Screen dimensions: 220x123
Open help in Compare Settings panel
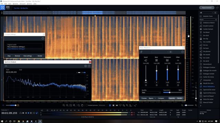point(43,38)
